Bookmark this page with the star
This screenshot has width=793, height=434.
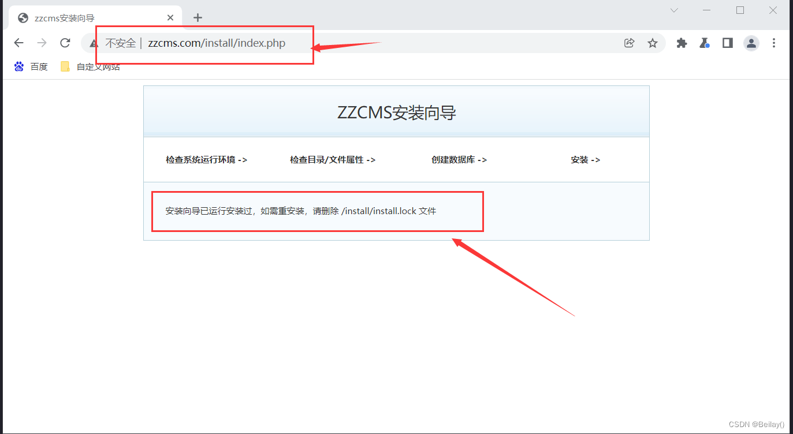coord(653,43)
